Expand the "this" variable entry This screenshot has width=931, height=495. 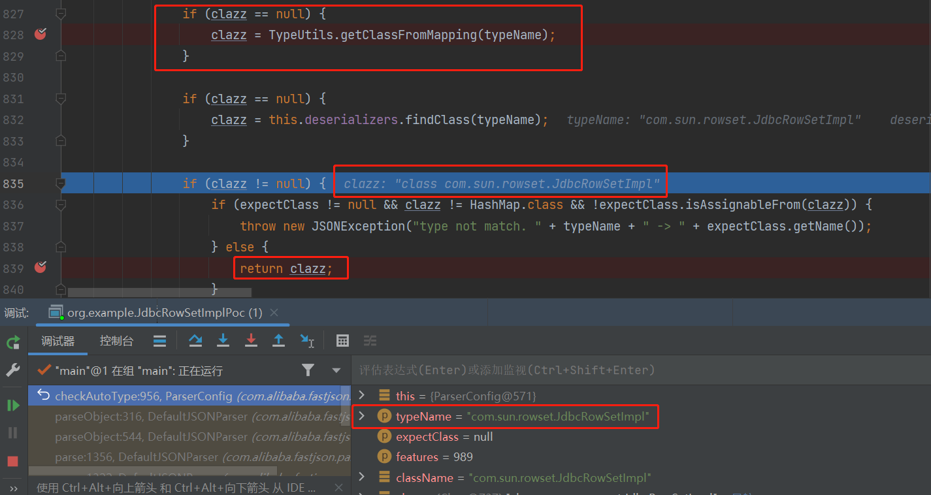coord(361,396)
